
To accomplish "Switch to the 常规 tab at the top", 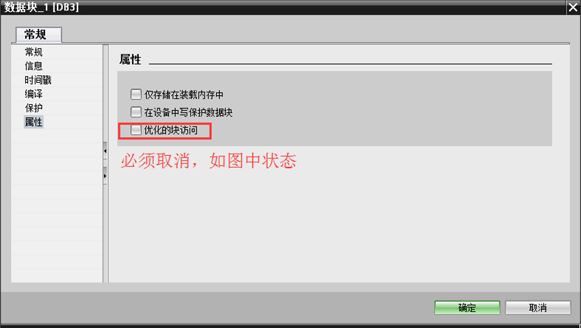I will click(x=38, y=35).
